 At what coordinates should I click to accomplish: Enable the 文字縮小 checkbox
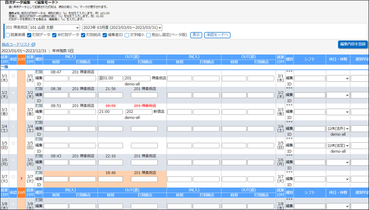click(127, 35)
